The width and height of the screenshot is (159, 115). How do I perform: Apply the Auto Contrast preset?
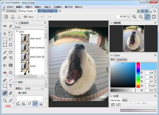pyautogui.click(x=33, y=48)
